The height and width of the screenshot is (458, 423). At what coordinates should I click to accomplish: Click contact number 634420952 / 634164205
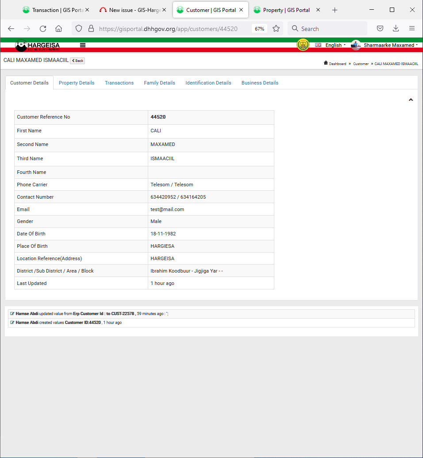click(178, 197)
